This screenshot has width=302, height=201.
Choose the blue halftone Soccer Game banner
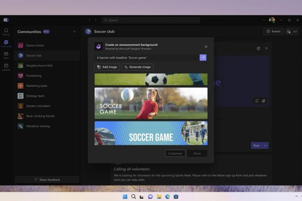point(151,133)
